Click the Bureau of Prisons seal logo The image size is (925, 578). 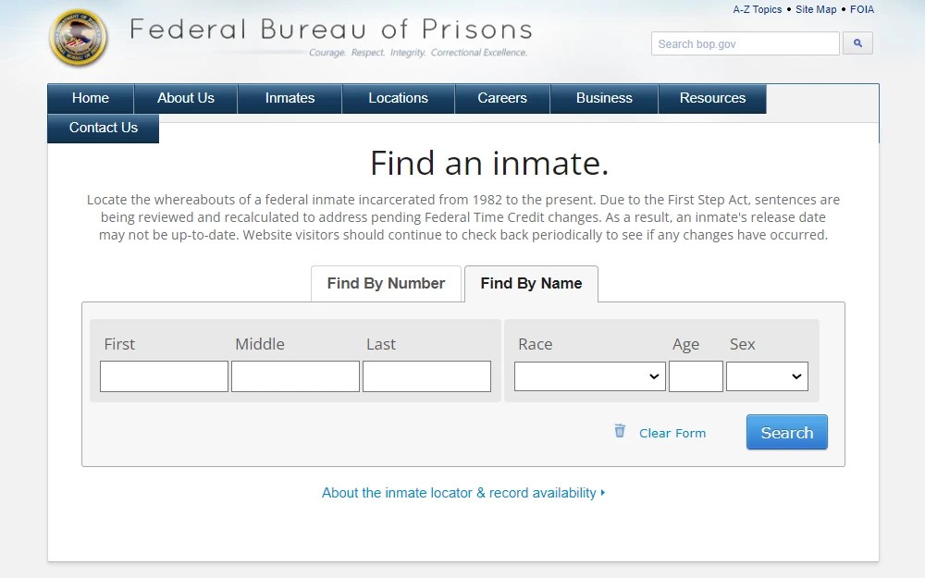click(78, 38)
